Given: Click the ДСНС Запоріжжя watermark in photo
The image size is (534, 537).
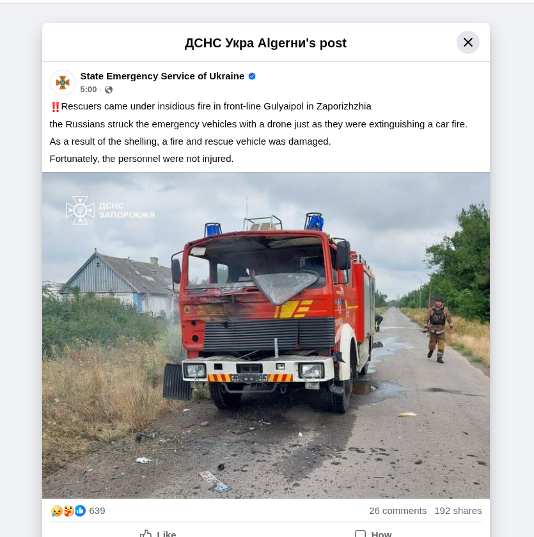Looking at the screenshot, I should point(110,211).
